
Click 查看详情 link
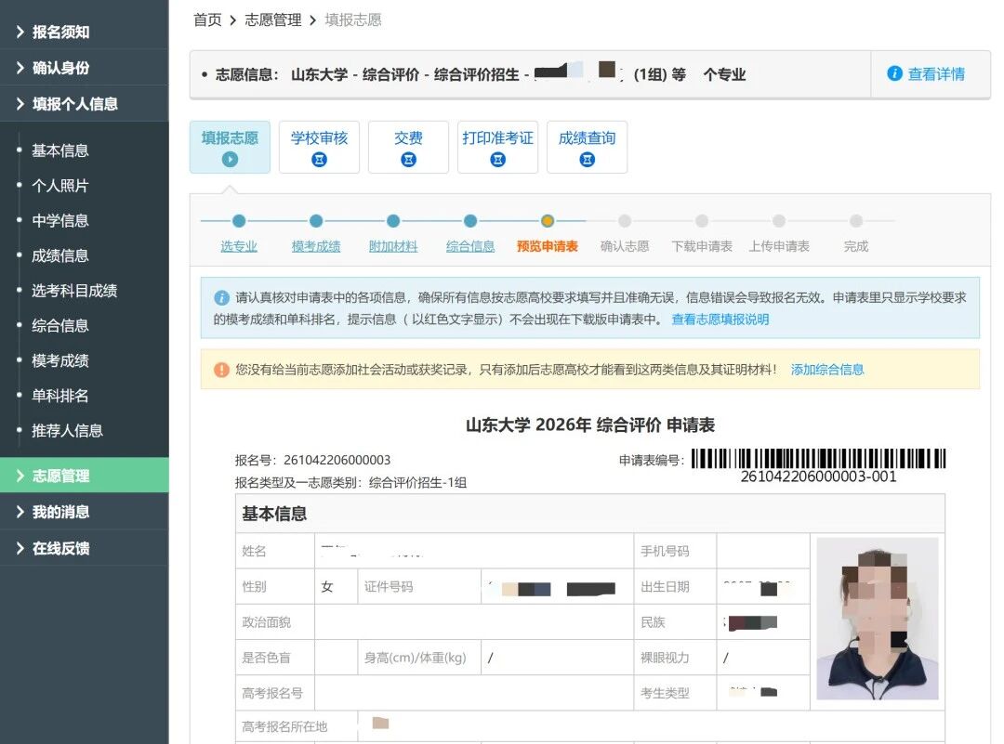(936, 74)
